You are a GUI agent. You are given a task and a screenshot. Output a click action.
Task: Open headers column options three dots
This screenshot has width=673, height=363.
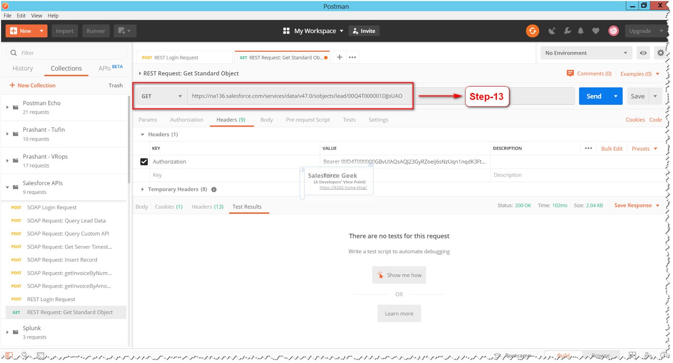588,148
